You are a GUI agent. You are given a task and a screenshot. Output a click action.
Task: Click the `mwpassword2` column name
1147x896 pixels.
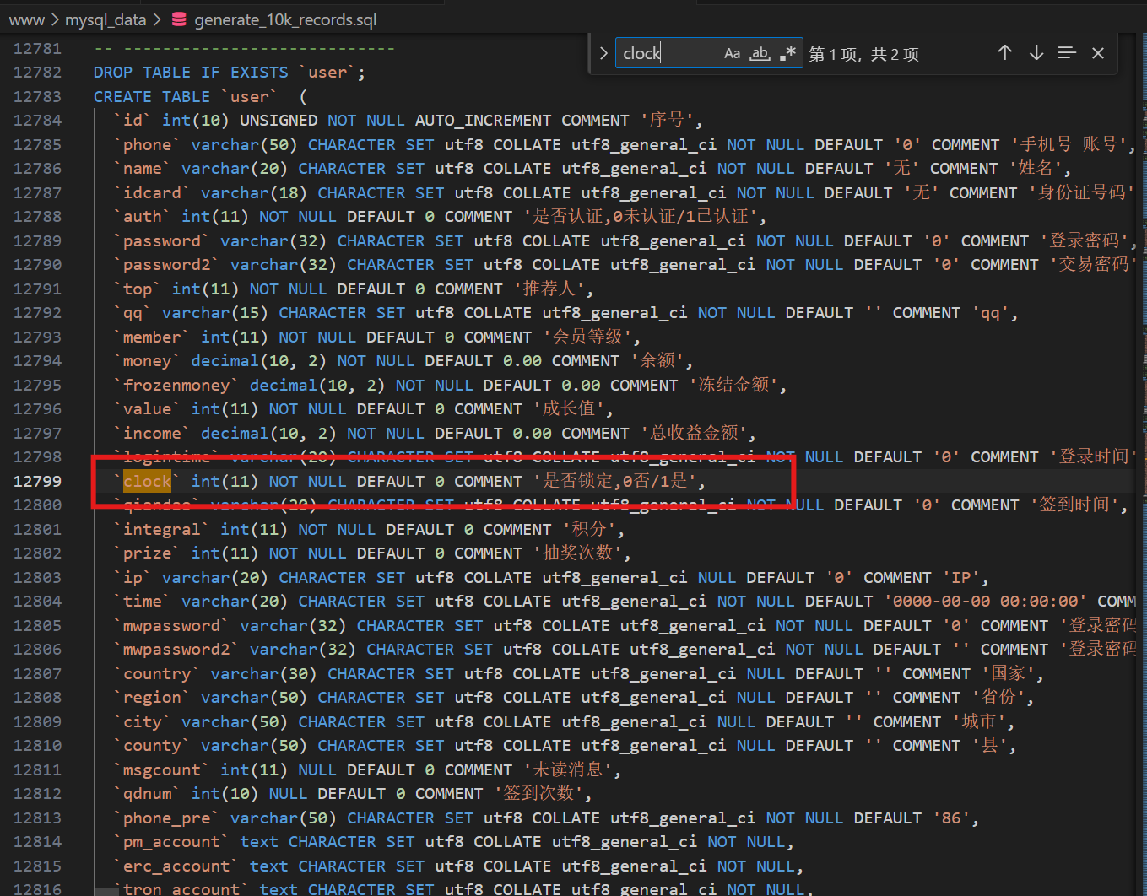coord(177,650)
